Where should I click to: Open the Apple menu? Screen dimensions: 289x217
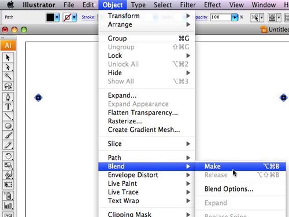point(10,5)
